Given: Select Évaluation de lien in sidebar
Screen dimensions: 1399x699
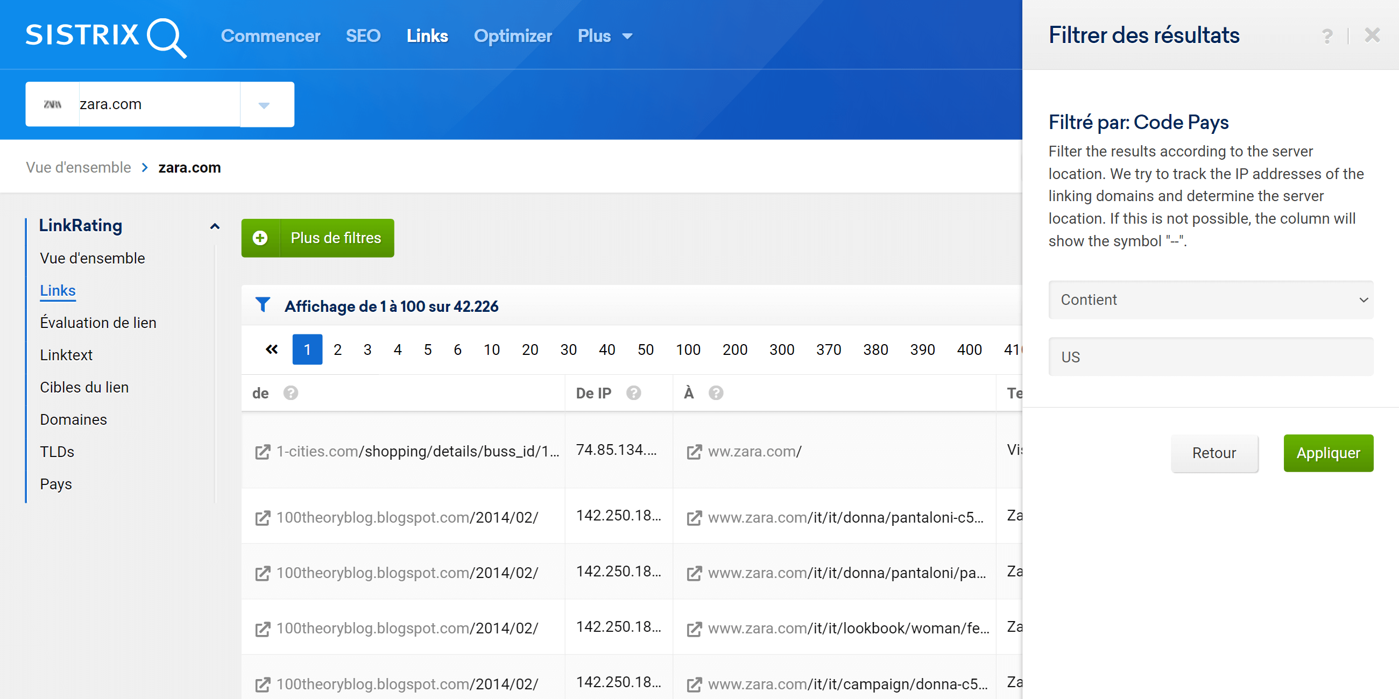Looking at the screenshot, I should (98, 323).
